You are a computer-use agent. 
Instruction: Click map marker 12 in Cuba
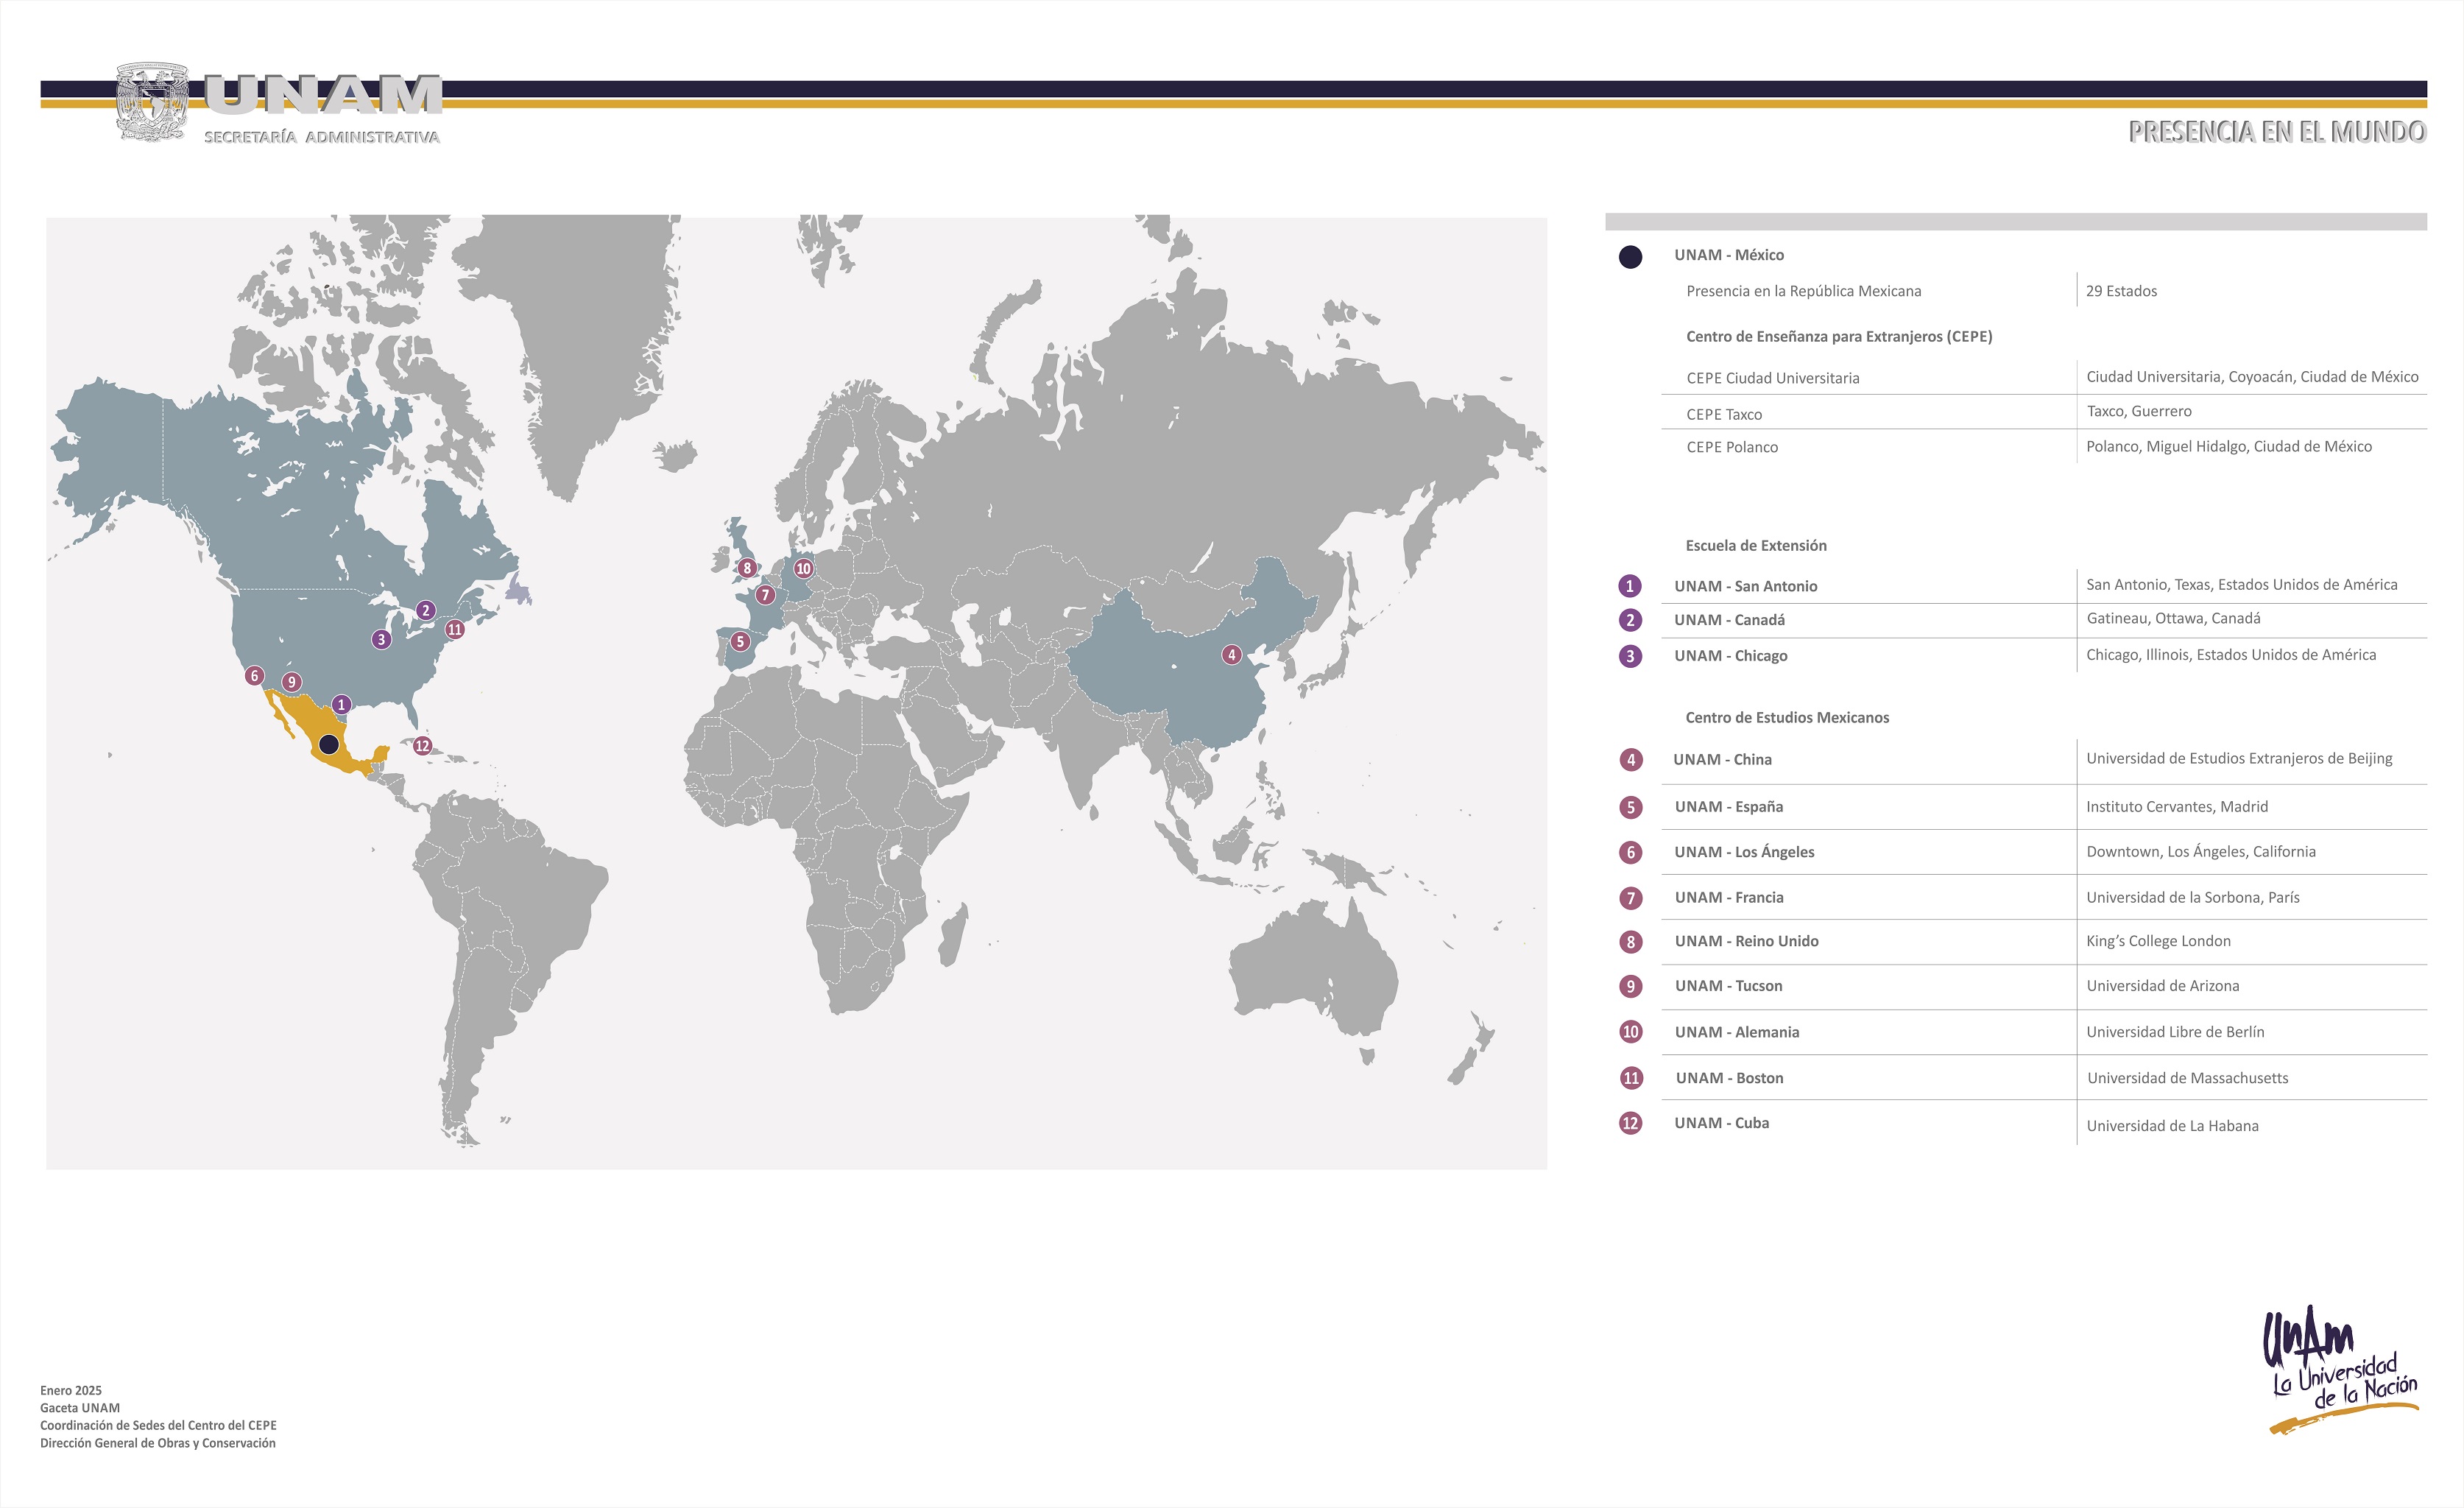[x=422, y=745]
